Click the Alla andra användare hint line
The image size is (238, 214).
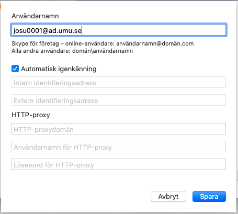72,51
